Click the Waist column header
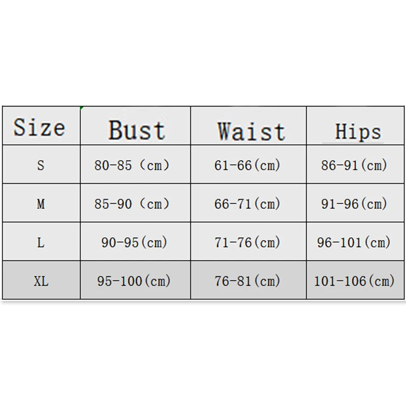Screen dimensions: 406x406 pos(251,131)
